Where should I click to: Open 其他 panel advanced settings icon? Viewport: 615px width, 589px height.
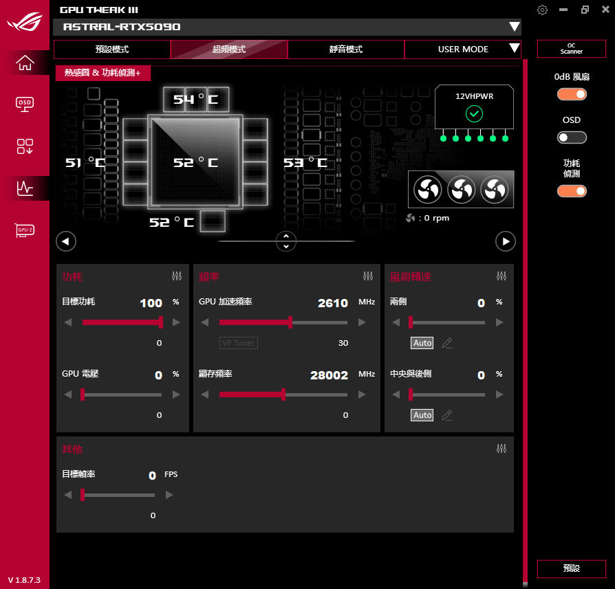pyautogui.click(x=501, y=449)
